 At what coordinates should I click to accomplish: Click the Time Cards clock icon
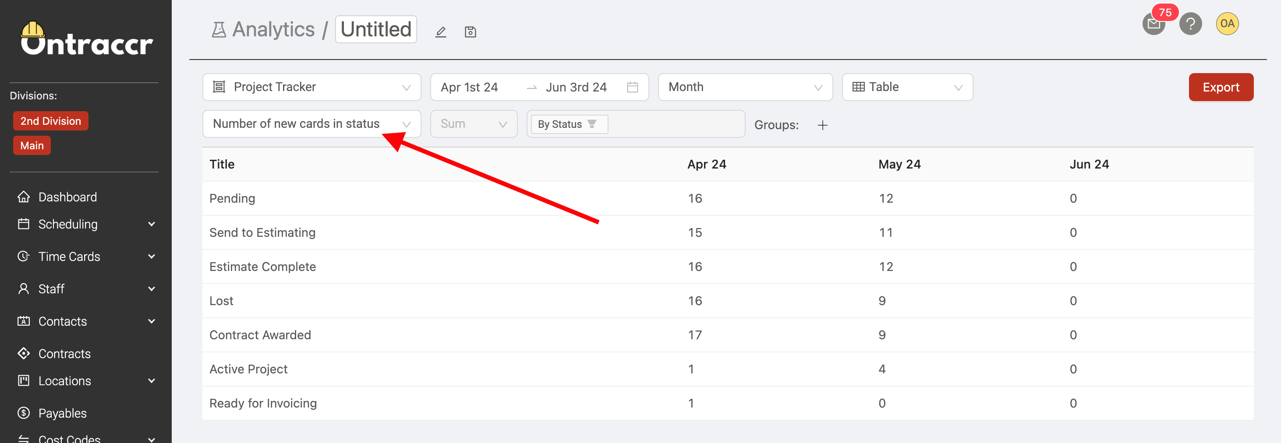(23, 256)
